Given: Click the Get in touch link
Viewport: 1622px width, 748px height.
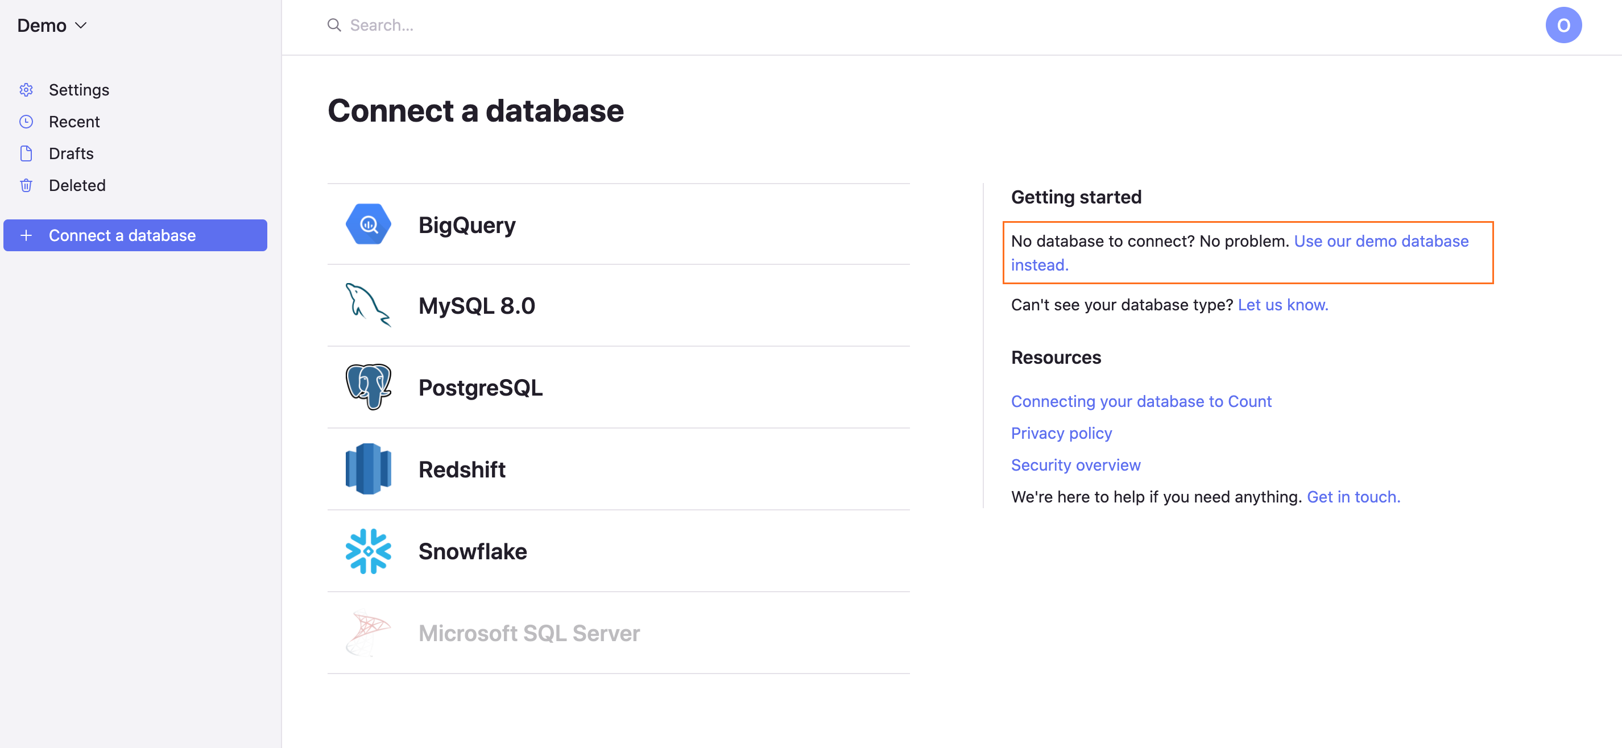Looking at the screenshot, I should [x=1353, y=497].
